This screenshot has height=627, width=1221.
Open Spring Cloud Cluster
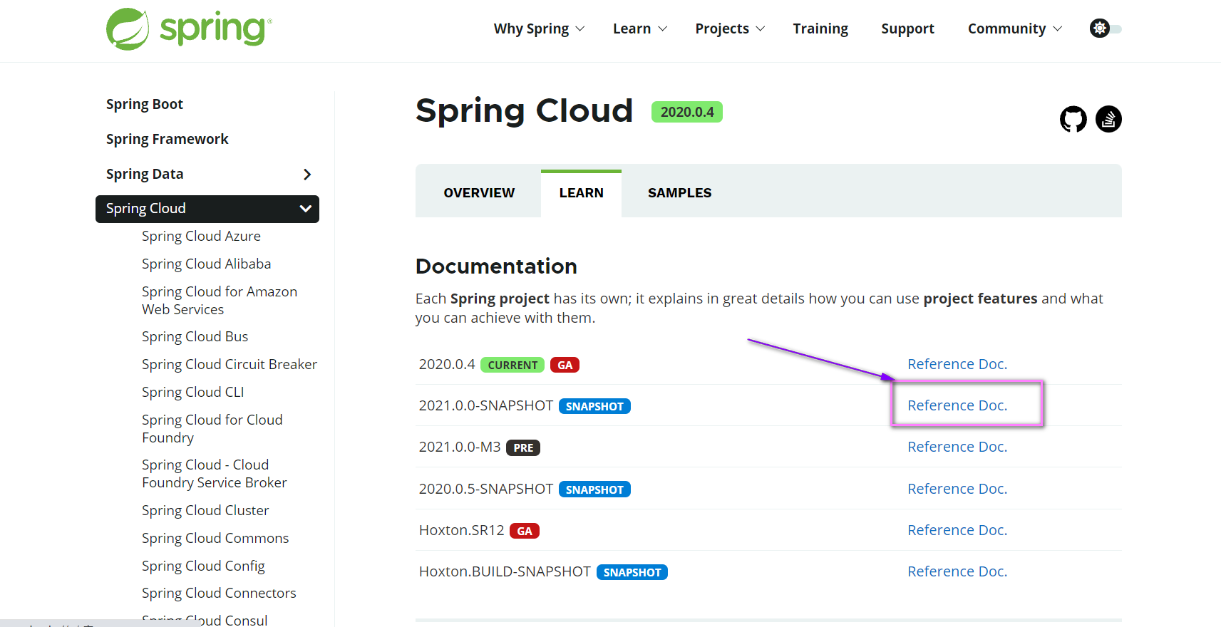[x=205, y=510]
